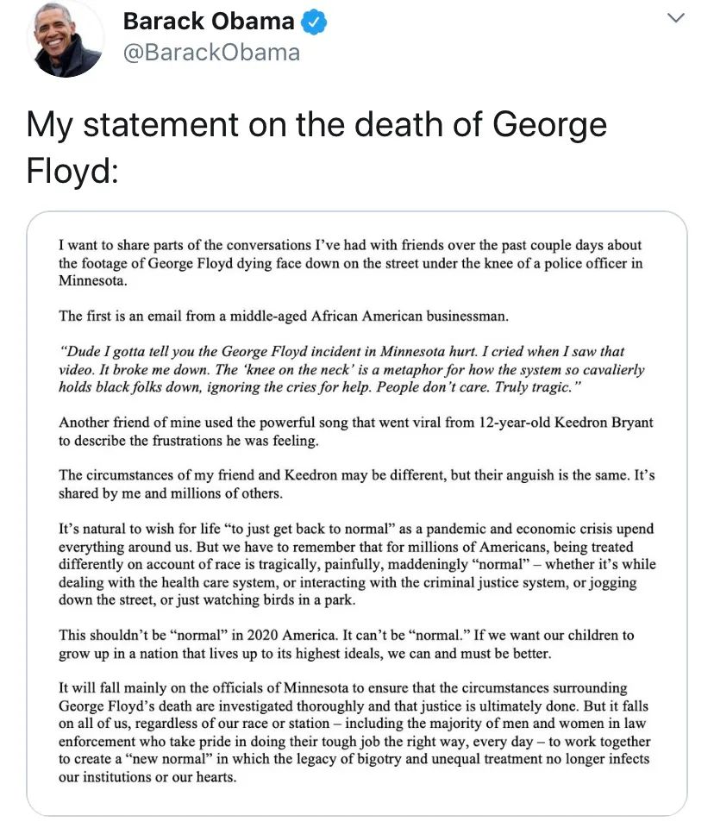The width and height of the screenshot is (714, 828).
Task: Visit the @BarackObama handle link
Action: pos(211,53)
